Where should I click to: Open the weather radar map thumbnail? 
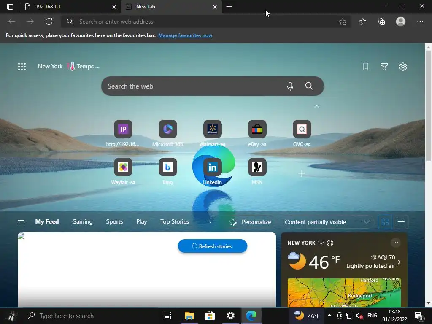point(344,293)
